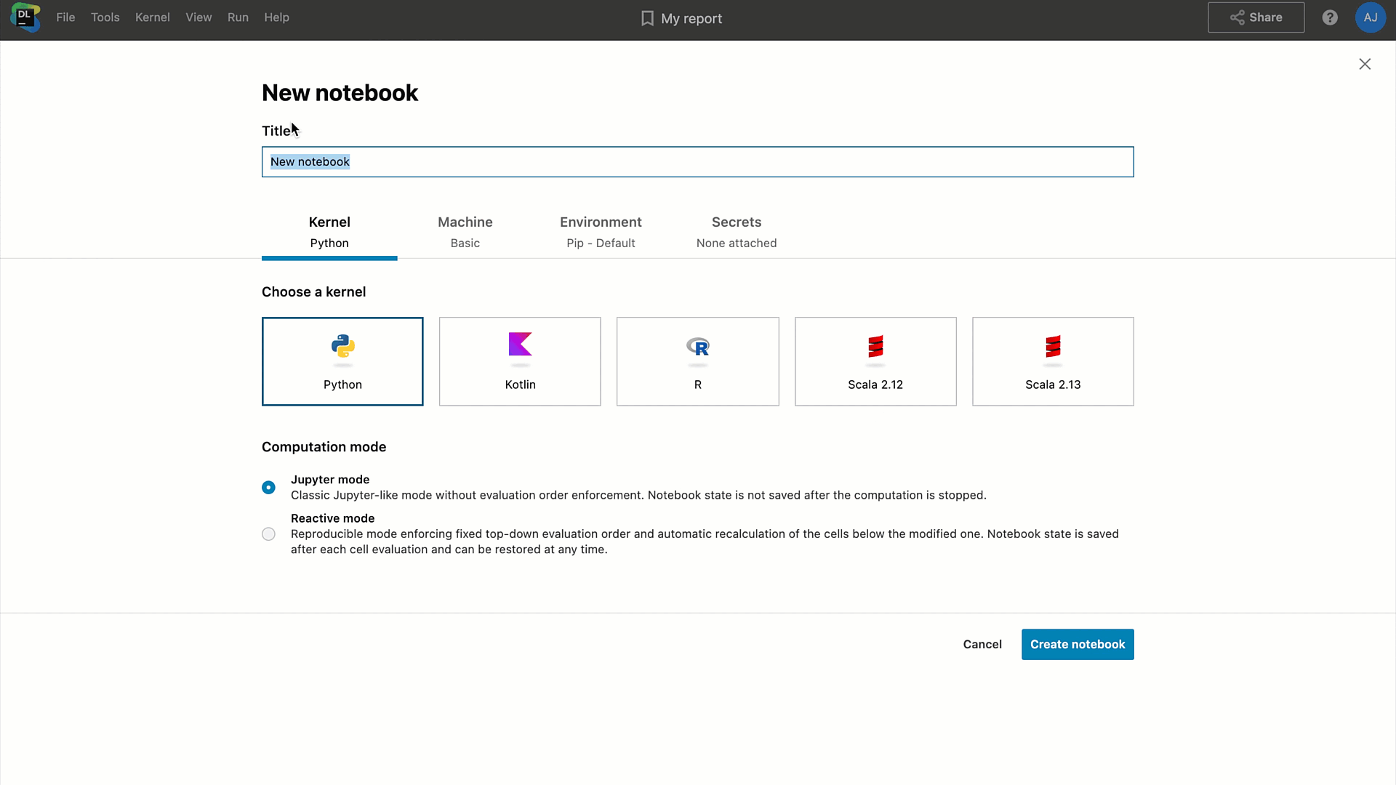Close the New notebook dialog
1396x785 pixels.
point(1364,64)
